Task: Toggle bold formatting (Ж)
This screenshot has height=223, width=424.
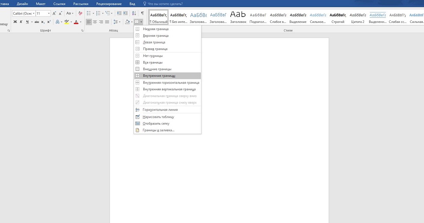Action: (x=15, y=22)
